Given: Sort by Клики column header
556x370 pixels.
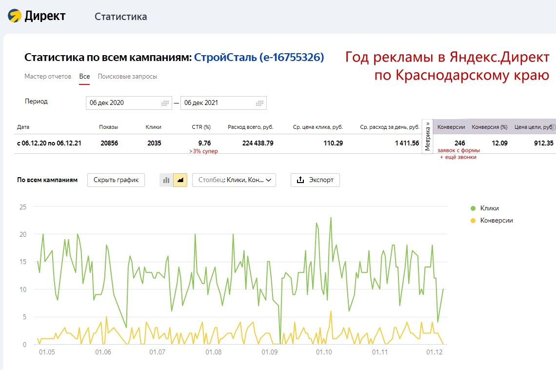Looking at the screenshot, I should tap(153, 127).
